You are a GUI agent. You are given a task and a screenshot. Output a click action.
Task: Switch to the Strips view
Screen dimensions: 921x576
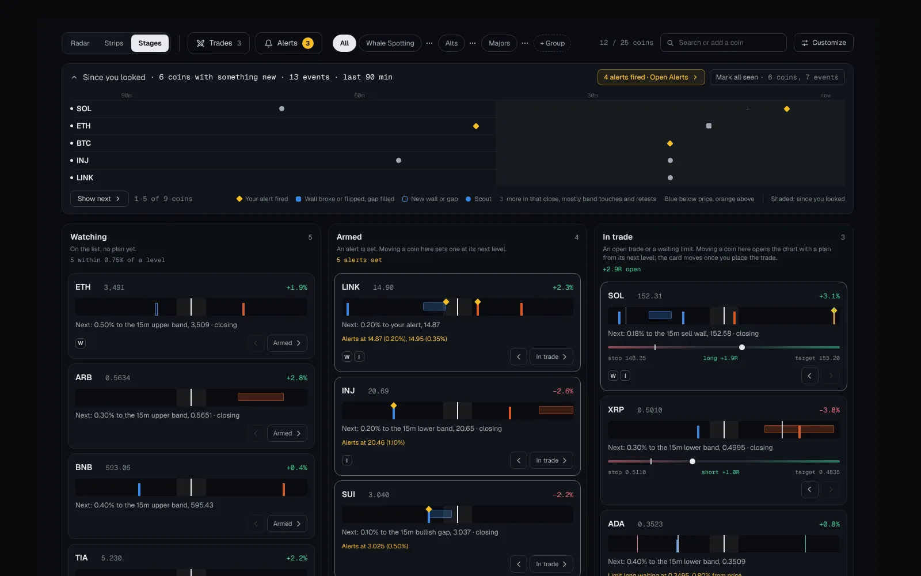click(114, 43)
